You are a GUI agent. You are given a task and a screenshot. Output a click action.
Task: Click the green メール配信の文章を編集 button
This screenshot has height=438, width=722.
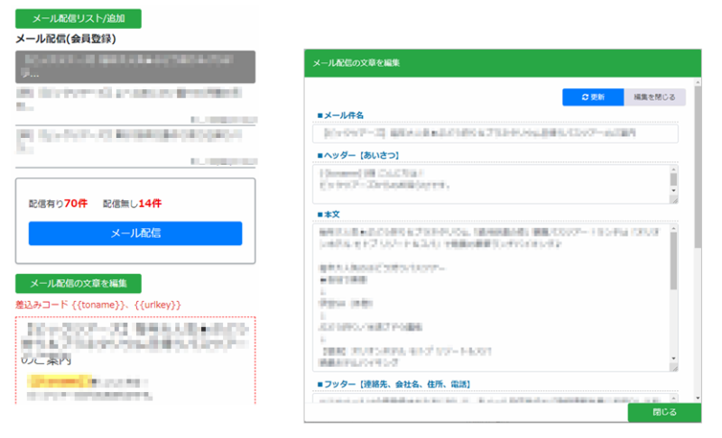tap(79, 284)
